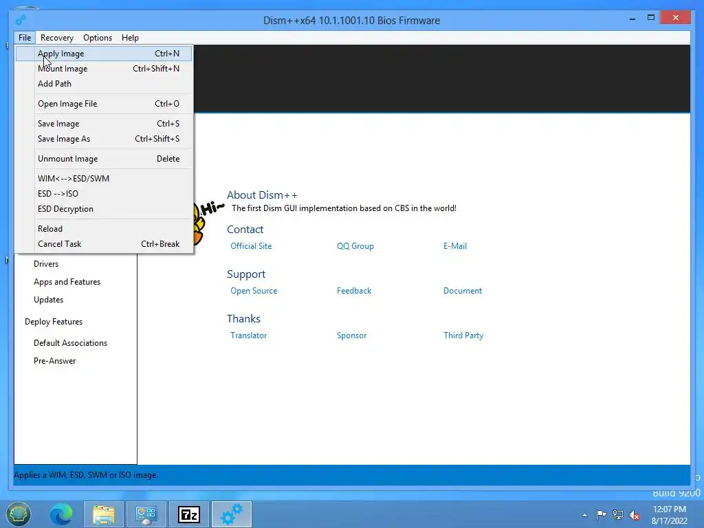
Task: Click the dark image session banner area
Action: [442, 78]
